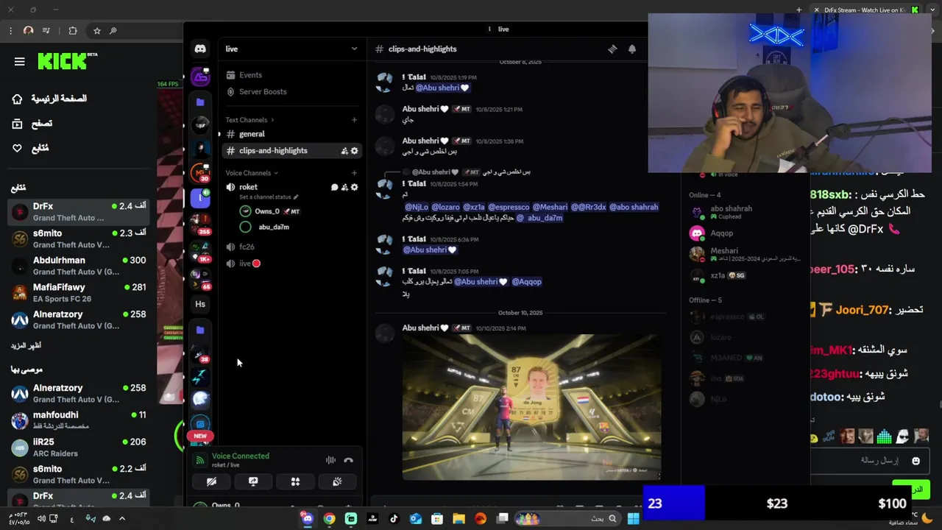Open roket voice channel chat bubble
Screen dimensions: 942x530
click(x=335, y=187)
